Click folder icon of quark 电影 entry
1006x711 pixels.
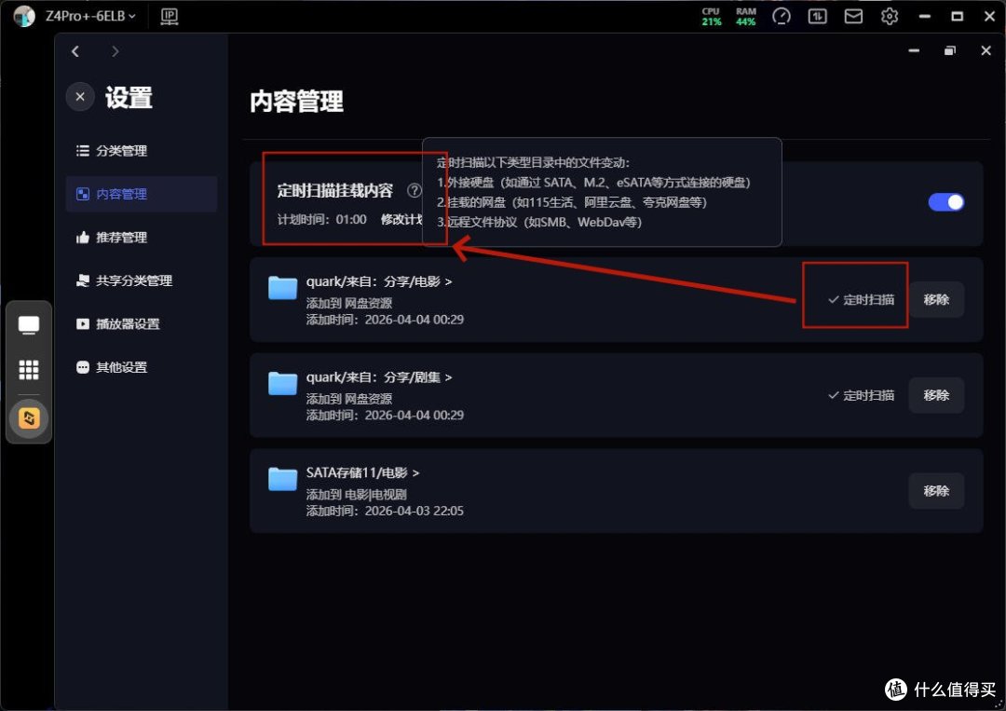[282, 288]
